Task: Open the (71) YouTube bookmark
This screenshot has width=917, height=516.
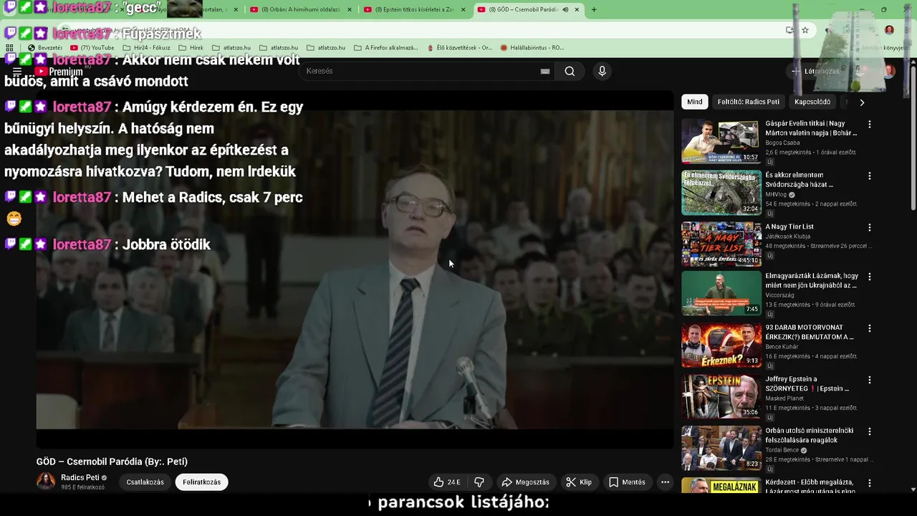Action: tap(92, 47)
